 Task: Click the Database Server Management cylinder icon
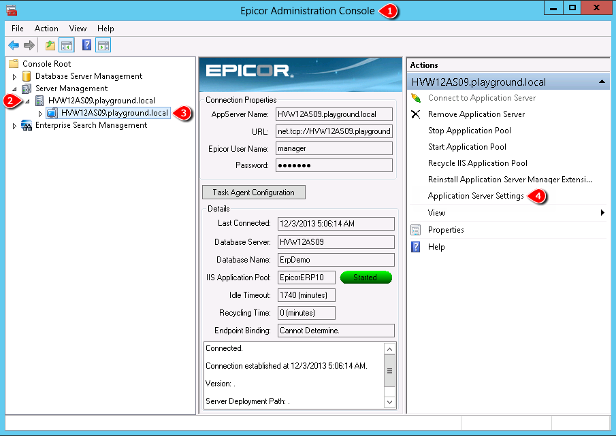click(27, 76)
